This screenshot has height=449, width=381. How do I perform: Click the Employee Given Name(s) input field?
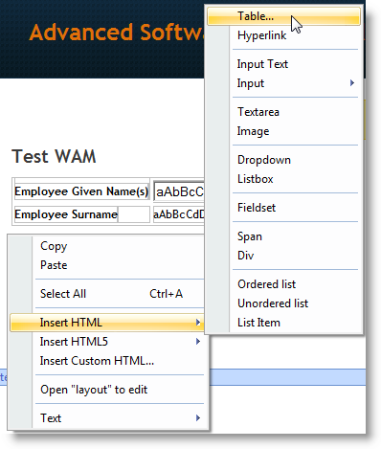tap(179, 191)
